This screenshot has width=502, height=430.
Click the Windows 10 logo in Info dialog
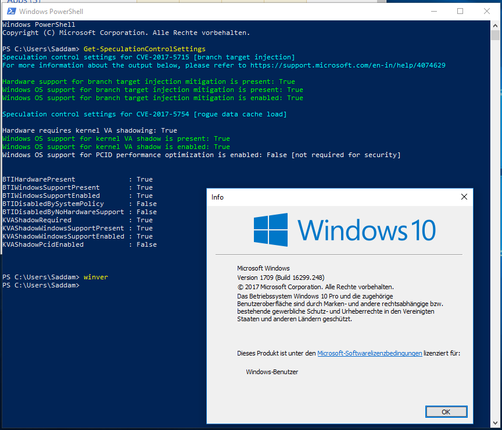click(345, 230)
